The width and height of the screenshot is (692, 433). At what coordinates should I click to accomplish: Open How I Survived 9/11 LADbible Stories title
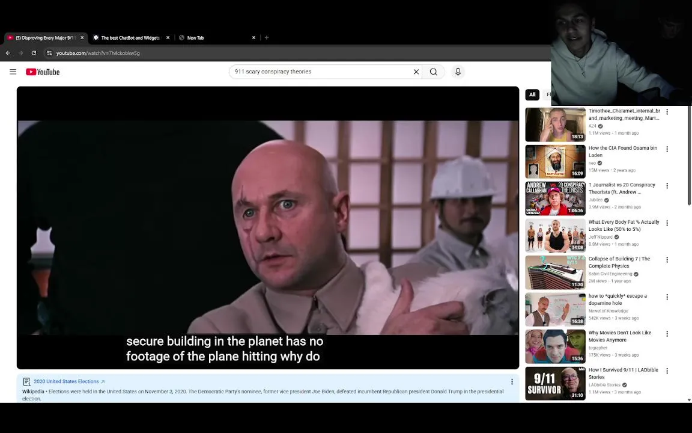point(623,373)
